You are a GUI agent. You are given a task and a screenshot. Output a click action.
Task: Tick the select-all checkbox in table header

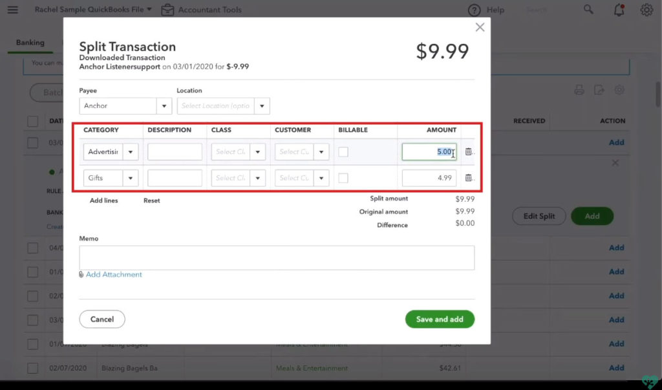point(32,121)
